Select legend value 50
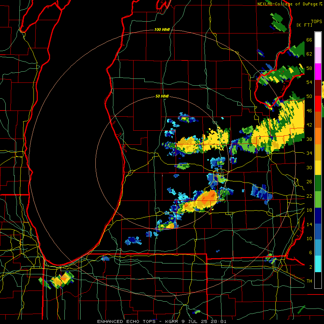The height and width of the screenshot is (324, 324). pyautogui.click(x=309, y=96)
